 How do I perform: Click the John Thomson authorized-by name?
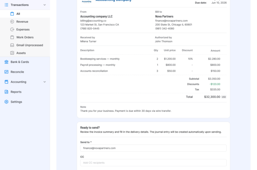163,41
